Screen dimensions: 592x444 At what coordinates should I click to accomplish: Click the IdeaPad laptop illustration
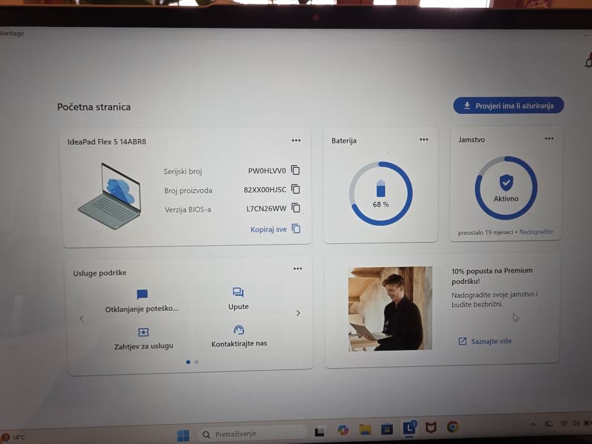[x=110, y=196]
